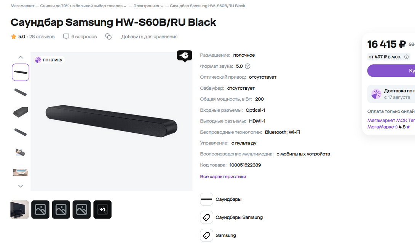Click the orange rating star

pos(13,36)
